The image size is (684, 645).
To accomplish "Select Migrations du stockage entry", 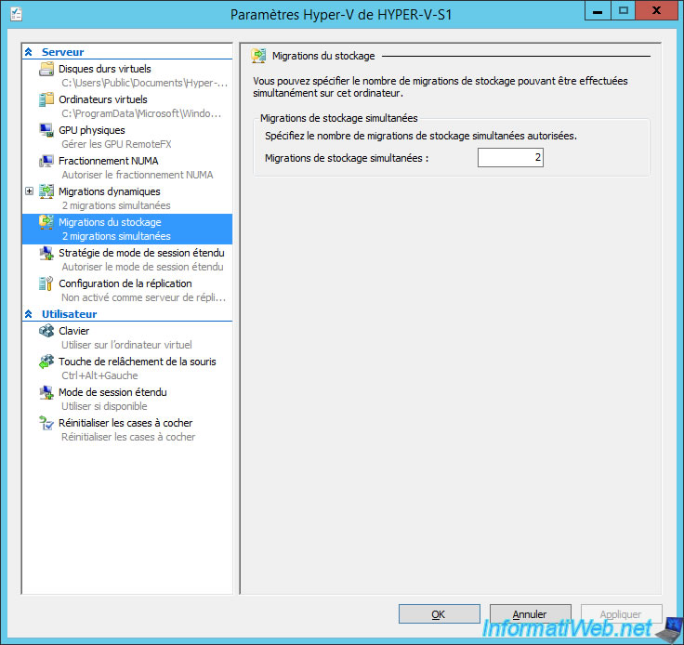I will pyautogui.click(x=127, y=229).
